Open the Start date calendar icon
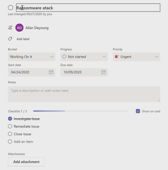Viewport: 168px width, 170px height. point(51,72)
